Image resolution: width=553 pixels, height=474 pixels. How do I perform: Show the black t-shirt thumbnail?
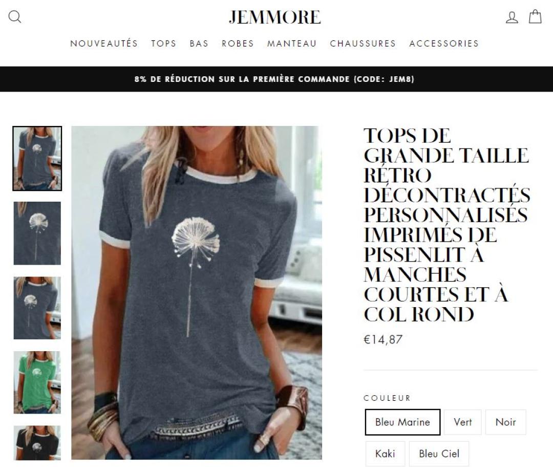[37, 443]
